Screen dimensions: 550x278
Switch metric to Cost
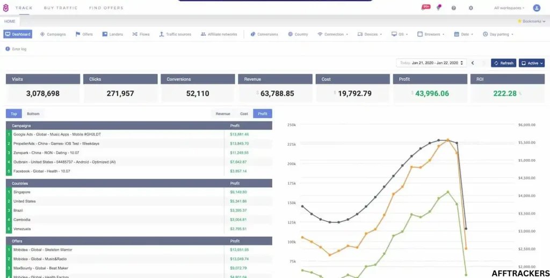(x=244, y=114)
